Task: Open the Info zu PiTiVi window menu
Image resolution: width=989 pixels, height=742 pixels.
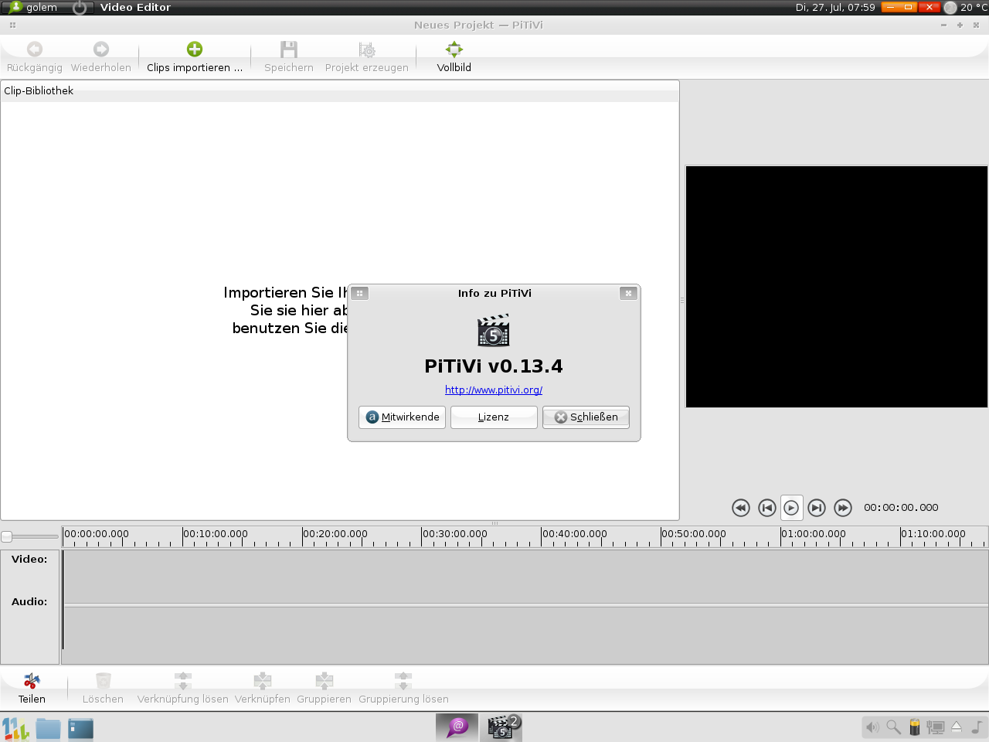Action: click(359, 294)
